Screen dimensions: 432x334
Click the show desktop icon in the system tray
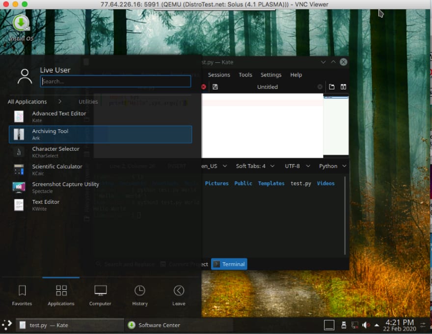[x=329, y=325]
